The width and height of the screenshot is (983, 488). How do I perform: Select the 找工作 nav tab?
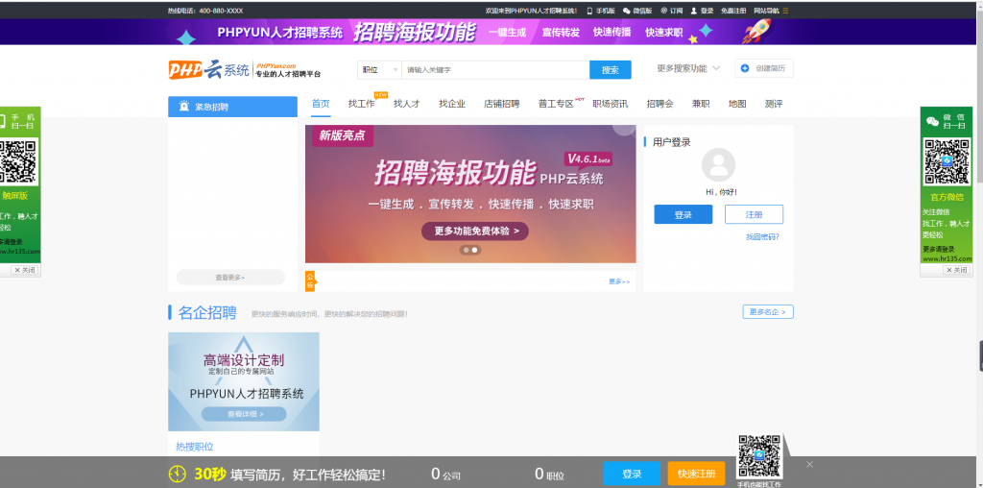pyautogui.click(x=361, y=104)
